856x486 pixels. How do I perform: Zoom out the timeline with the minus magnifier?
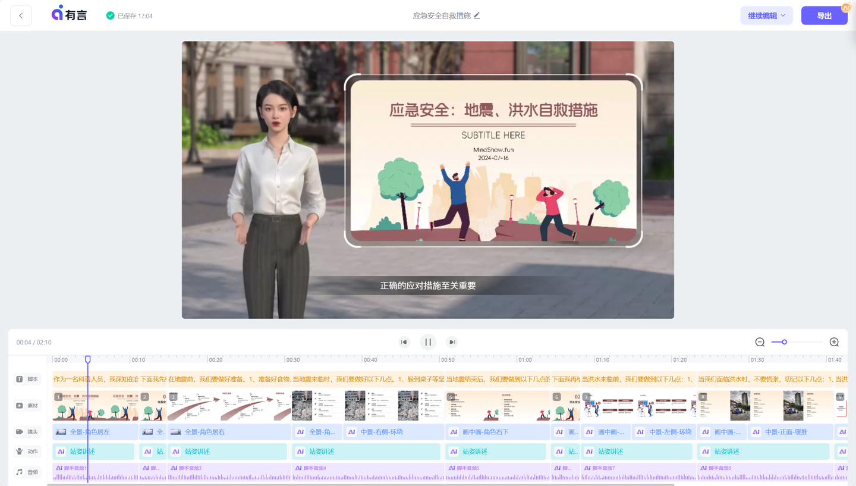pyautogui.click(x=760, y=342)
